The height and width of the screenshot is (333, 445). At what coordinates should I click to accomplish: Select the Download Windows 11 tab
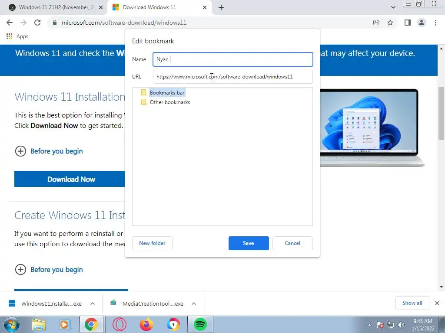[x=159, y=7]
